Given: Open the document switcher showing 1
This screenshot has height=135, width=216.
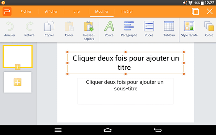Looking at the screenshot, I should pos(195,11).
